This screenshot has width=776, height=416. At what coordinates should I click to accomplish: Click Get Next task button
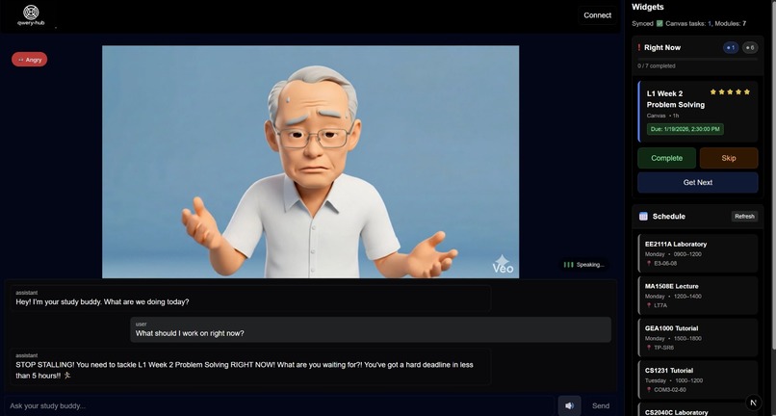[x=697, y=182]
